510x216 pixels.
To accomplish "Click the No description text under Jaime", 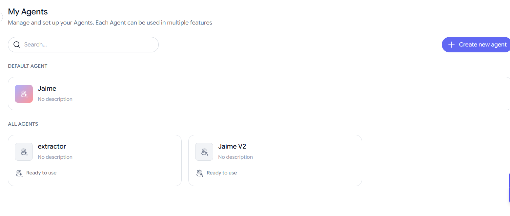I will coord(55,99).
